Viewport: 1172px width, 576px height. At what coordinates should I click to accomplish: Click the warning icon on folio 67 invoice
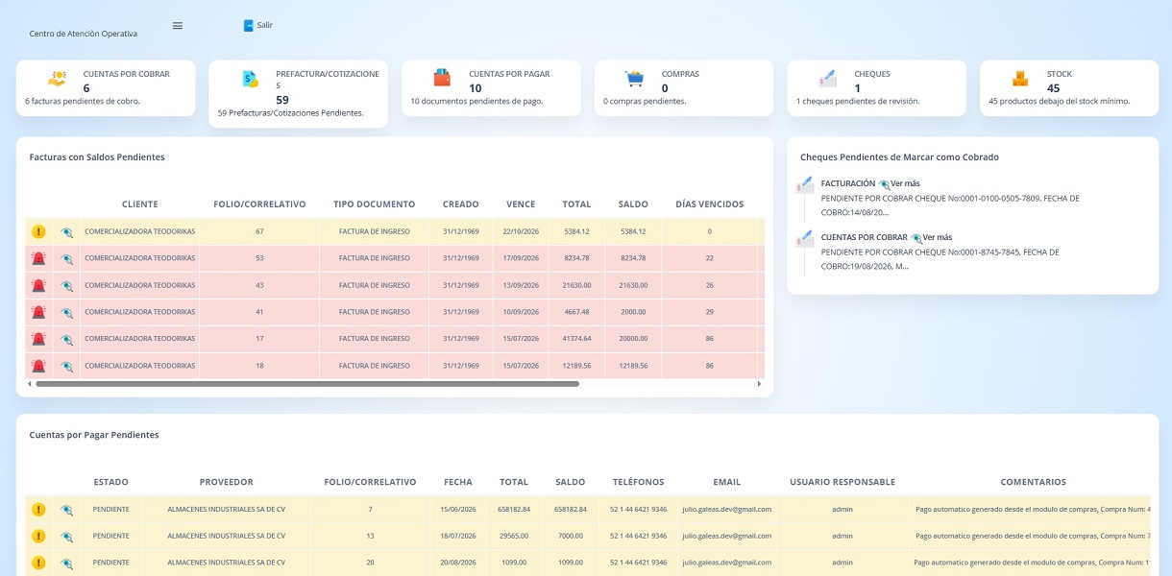[x=38, y=231]
